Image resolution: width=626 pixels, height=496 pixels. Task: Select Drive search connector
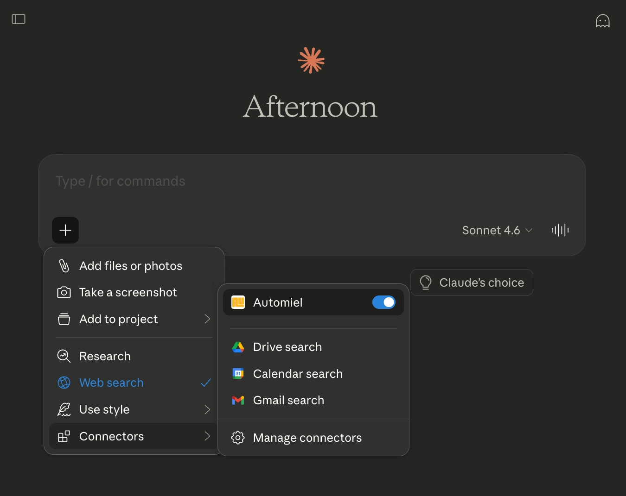tap(287, 347)
